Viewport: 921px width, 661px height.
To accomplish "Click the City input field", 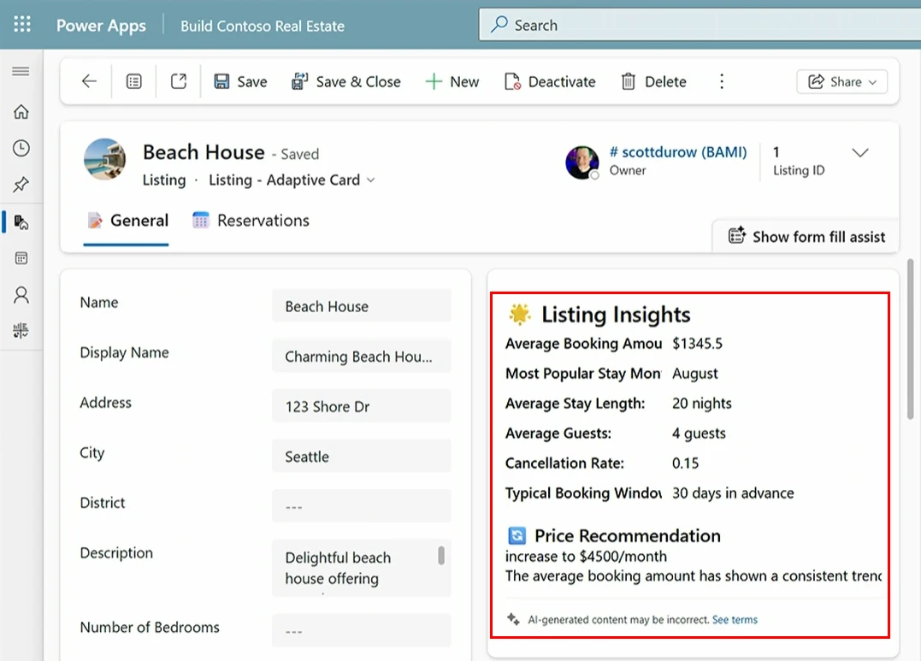I will click(x=361, y=457).
